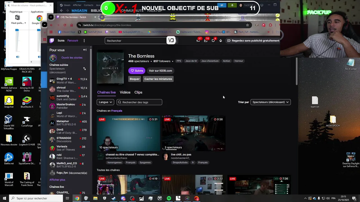Open Spotify from the taskbar
360x202 pixels.
click(169, 198)
